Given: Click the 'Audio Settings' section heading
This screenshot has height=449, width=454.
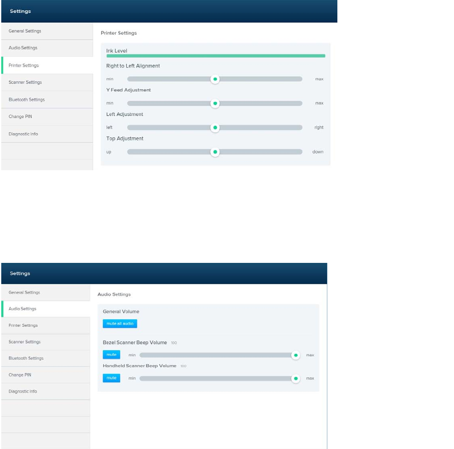Looking at the screenshot, I should point(114,295).
